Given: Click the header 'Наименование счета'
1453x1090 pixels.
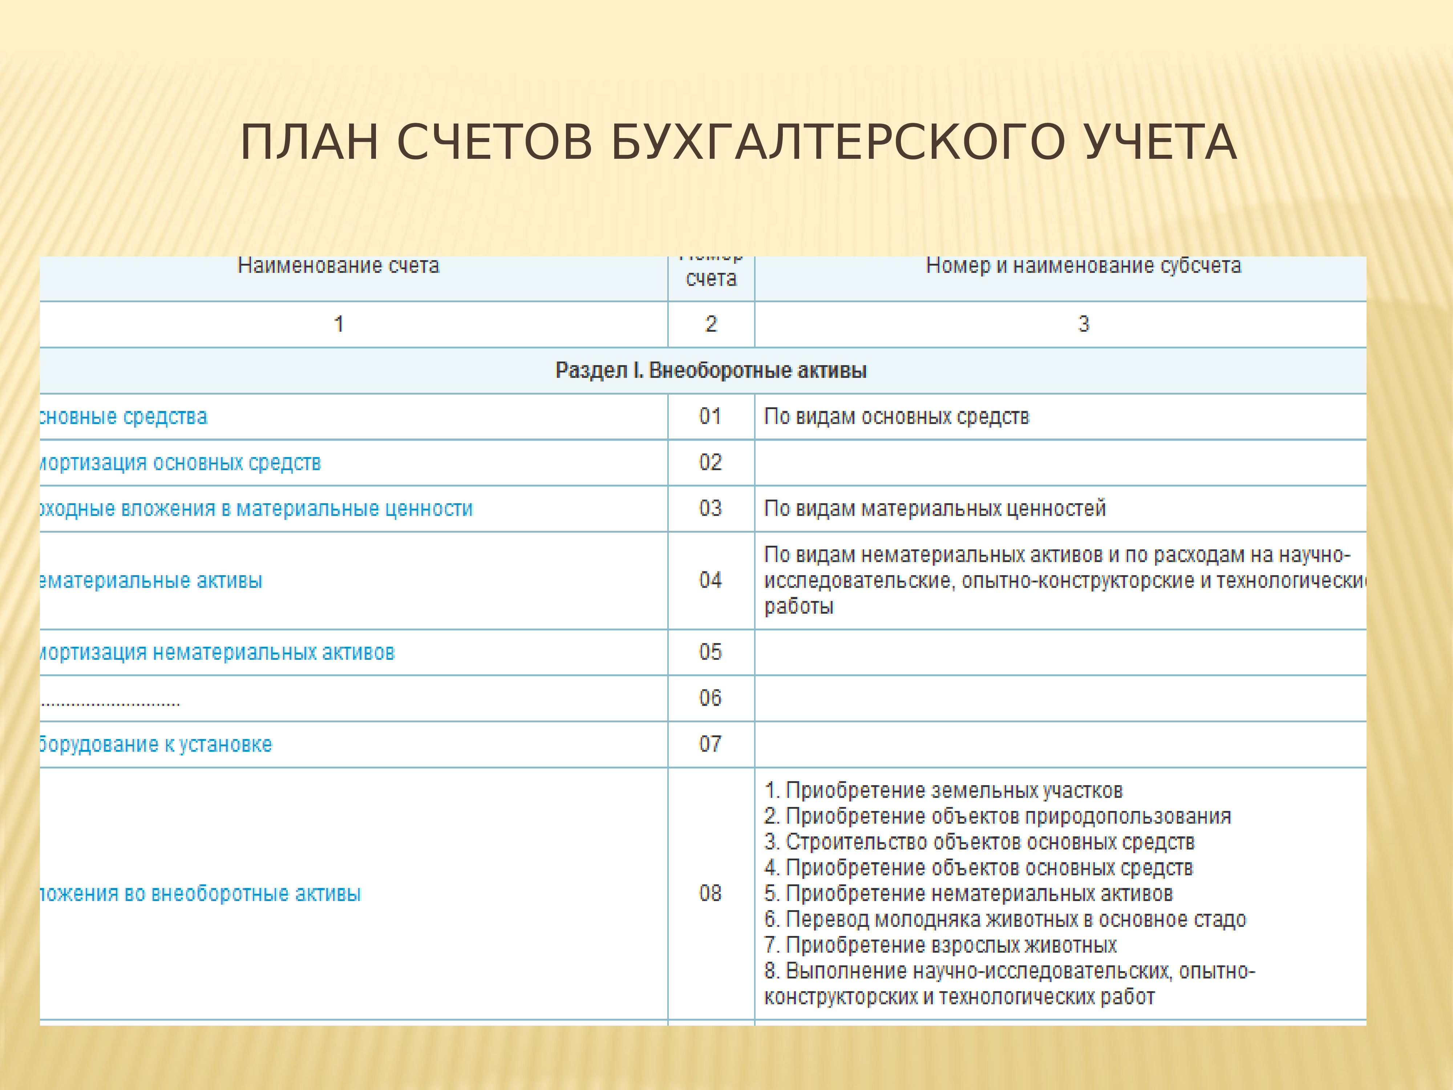Looking at the screenshot, I should (x=338, y=266).
